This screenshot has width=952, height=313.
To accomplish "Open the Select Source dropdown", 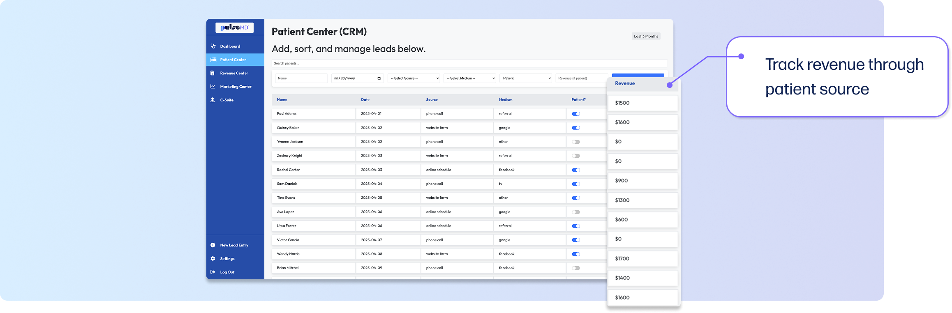I will pos(414,78).
